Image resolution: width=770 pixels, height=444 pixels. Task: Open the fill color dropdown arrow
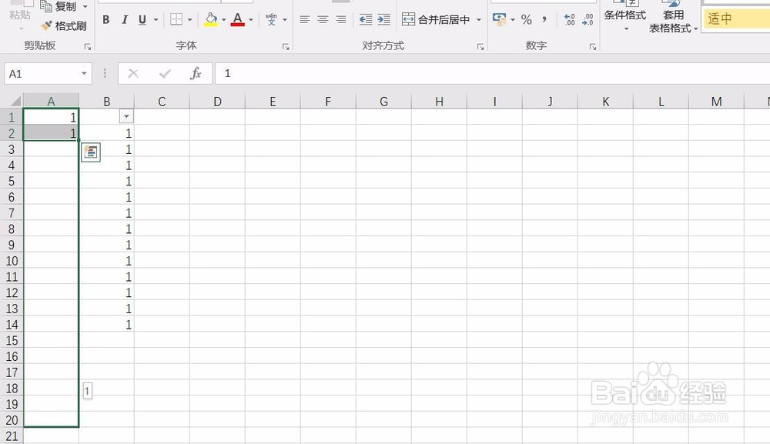223,20
